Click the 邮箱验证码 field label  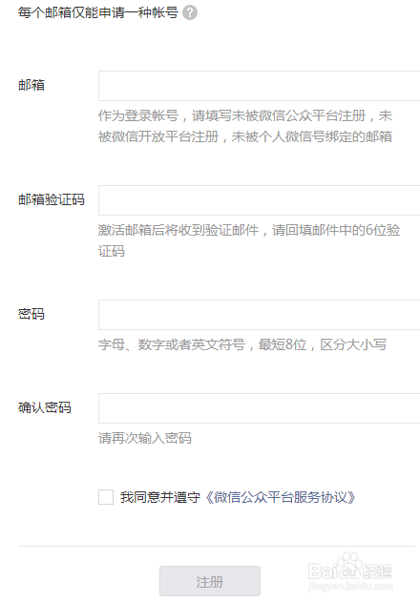(x=52, y=199)
